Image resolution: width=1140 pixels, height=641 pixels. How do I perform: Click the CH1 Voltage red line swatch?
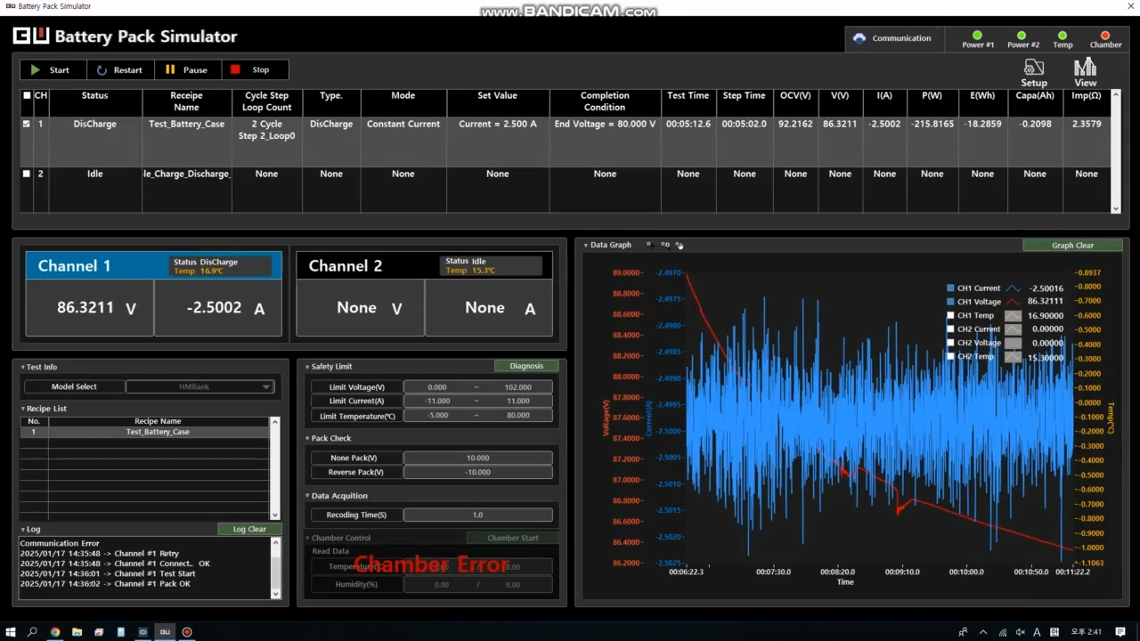(1013, 302)
